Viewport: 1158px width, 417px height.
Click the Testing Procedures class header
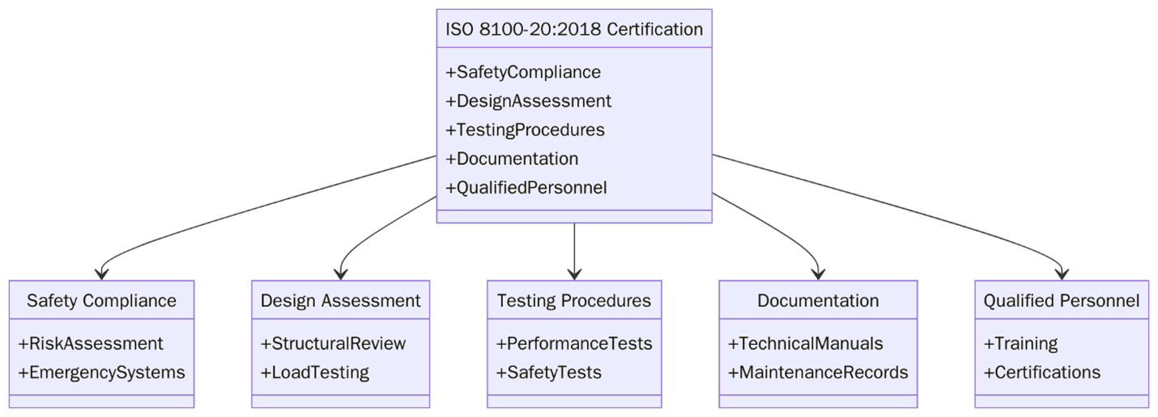[x=573, y=300]
